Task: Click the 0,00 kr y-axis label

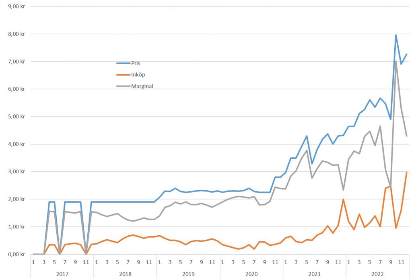Action: tap(16, 254)
